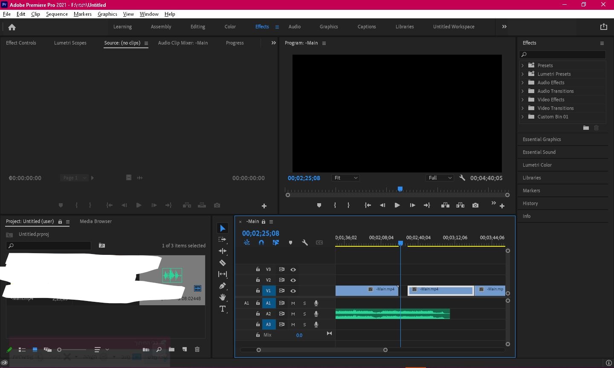Solo track A2
The height and width of the screenshot is (368, 614).
(x=304, y=314)
